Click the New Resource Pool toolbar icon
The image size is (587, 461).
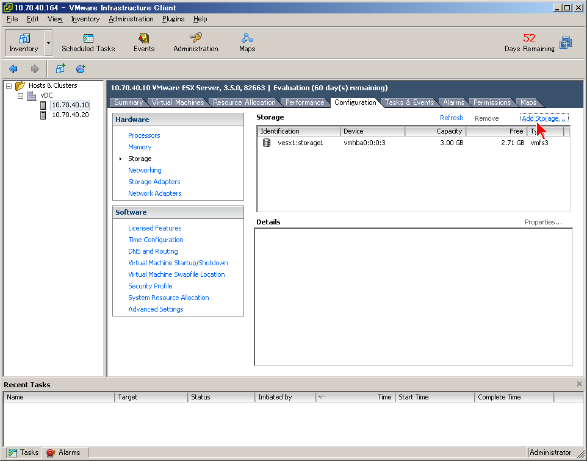[x=81, y=69]
